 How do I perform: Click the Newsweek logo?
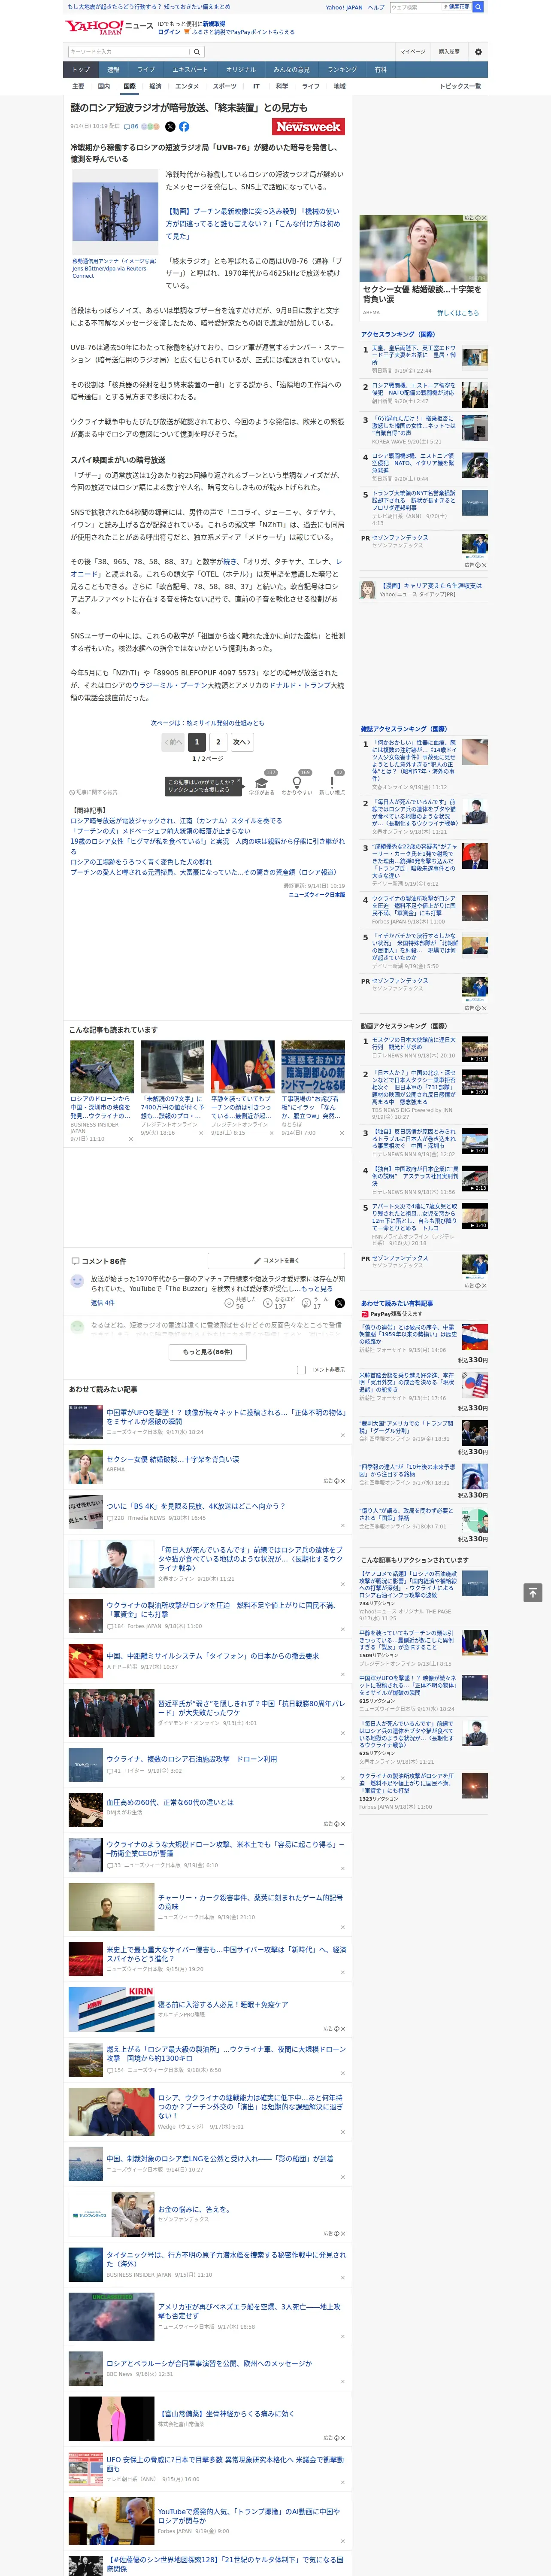[x=309, y=127]
